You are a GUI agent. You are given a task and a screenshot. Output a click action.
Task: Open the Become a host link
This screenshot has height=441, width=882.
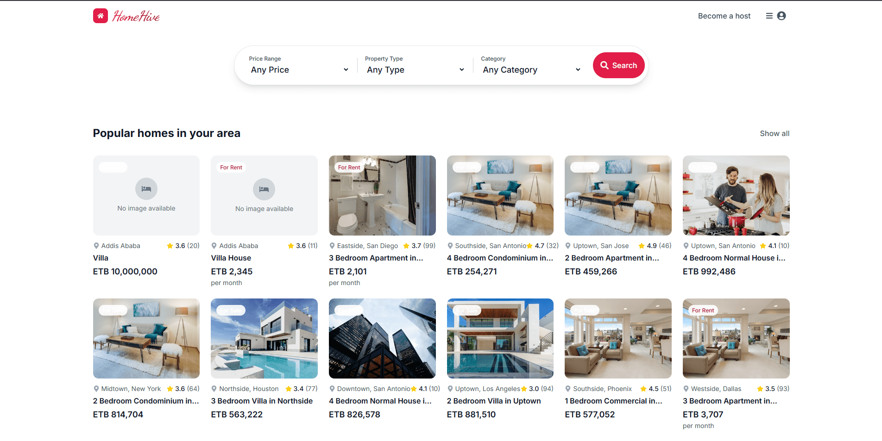point(724,16)
